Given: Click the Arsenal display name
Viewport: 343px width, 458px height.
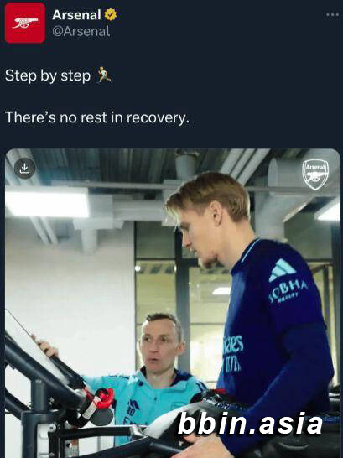Looking at the screenshot, I should 76,15.
